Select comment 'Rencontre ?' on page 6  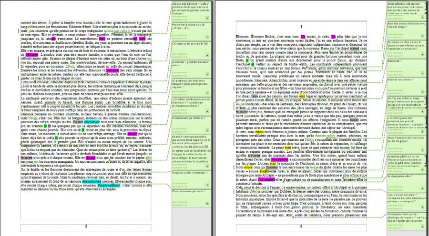[x=407, y=68]
